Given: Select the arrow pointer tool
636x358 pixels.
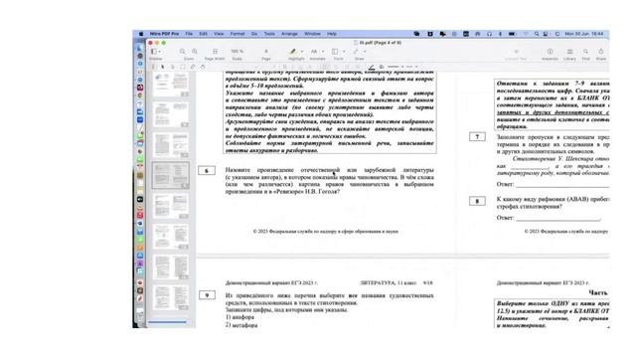Looking at the screenshot, I should tap(163, 67).
